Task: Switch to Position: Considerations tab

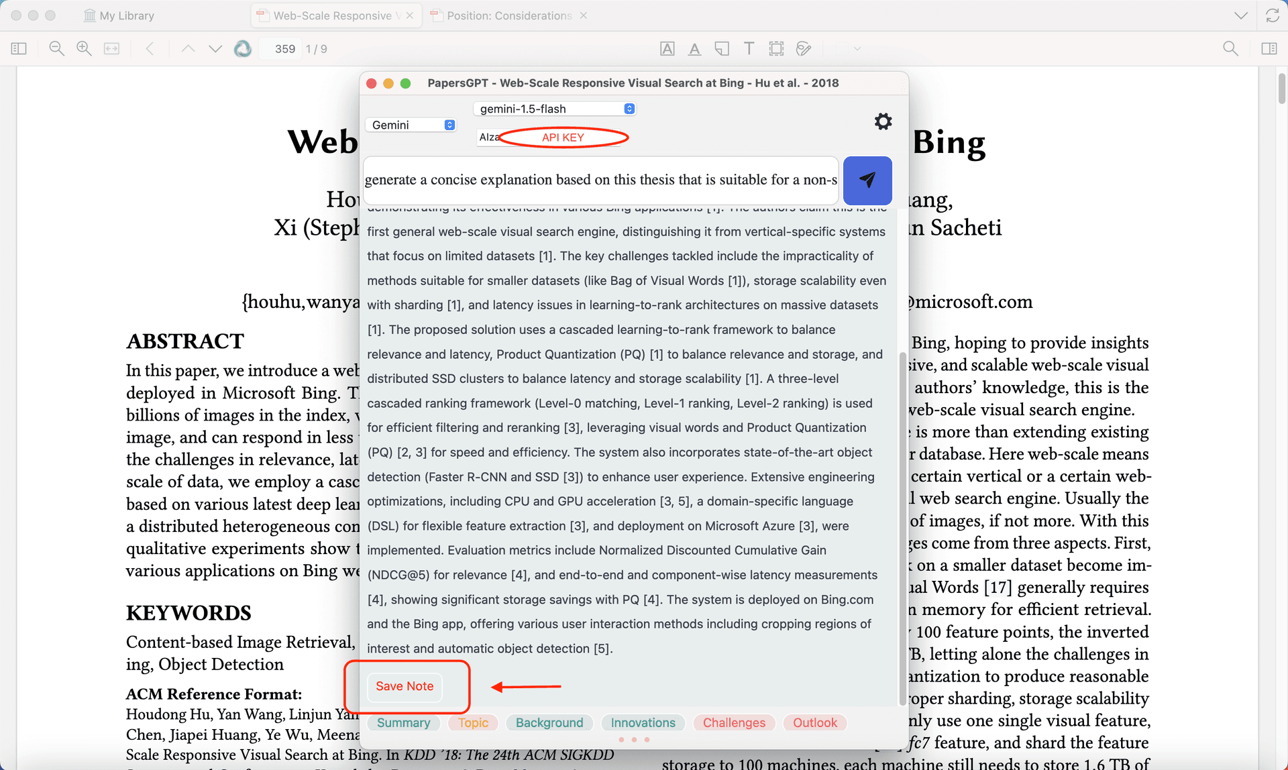Action: click(x=508, y=15)
